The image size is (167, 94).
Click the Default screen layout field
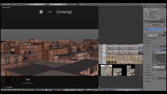35,4
